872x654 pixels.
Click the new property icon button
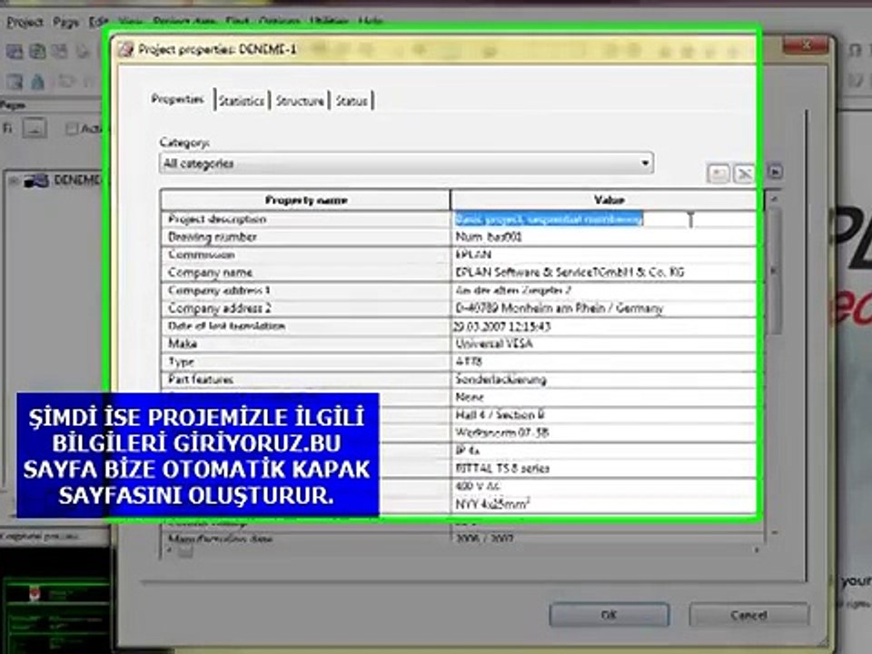pos(718,173)
